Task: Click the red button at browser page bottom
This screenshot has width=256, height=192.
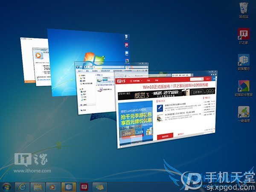Action: click(165, 136)
